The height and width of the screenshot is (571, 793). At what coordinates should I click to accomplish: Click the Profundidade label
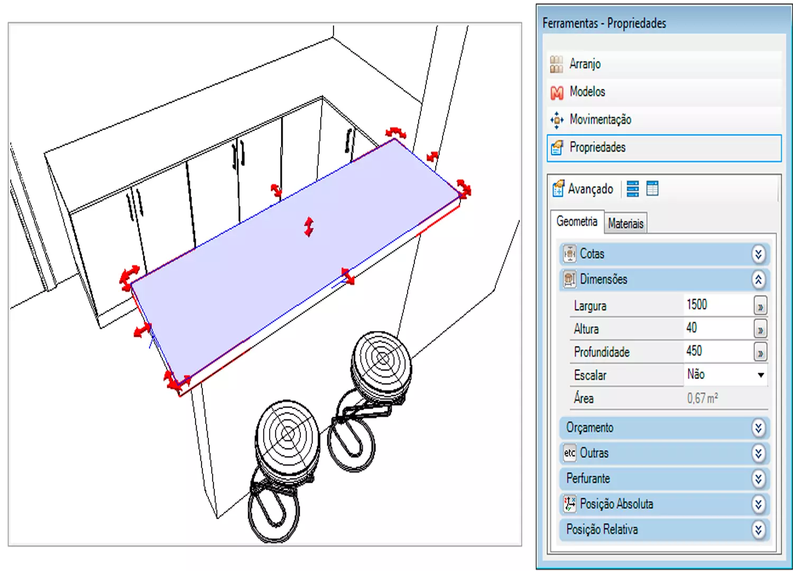point(602,353)
